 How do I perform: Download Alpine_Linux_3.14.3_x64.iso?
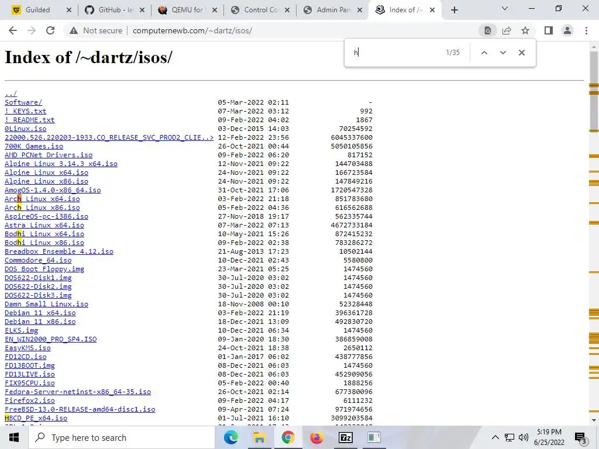pyautogui.click(x=61, y=164)
